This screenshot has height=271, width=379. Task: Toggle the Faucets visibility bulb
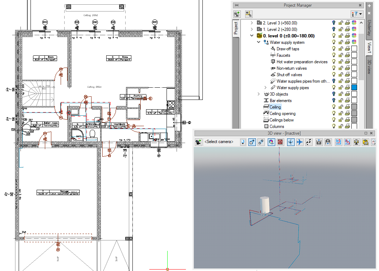pyautogui.click(x=334, y=55)
